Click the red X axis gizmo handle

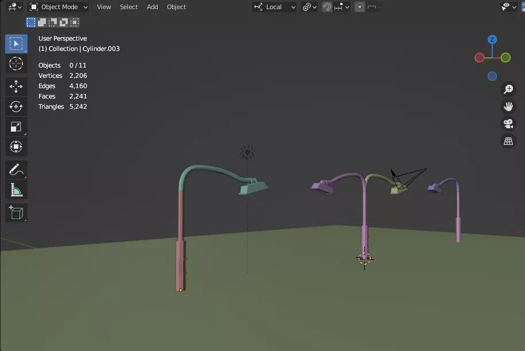point(480,57)
